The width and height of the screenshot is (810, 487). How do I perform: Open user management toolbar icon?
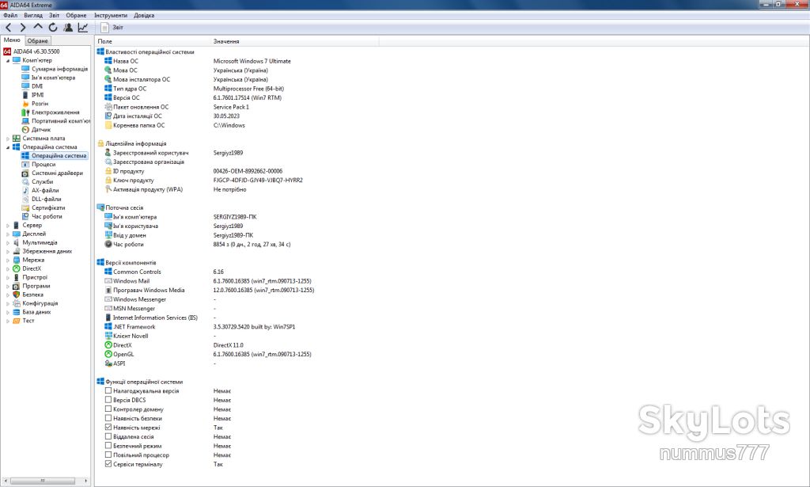click(x=68, y=28)
